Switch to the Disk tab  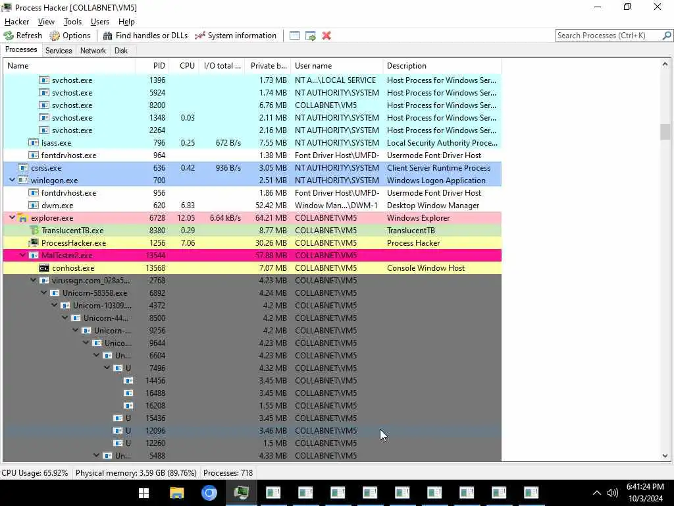[x=121, y=50]
